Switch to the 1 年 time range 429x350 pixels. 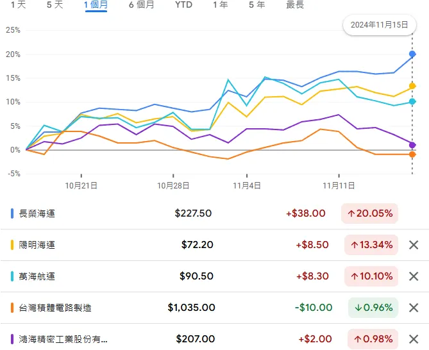221,4
